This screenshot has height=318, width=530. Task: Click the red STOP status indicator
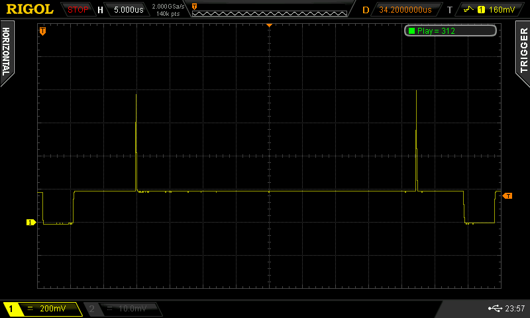tap(78, 9)
